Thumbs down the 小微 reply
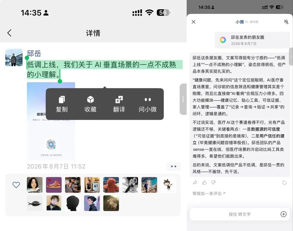This screenshot has height=231, width=293. pos(214,183)
